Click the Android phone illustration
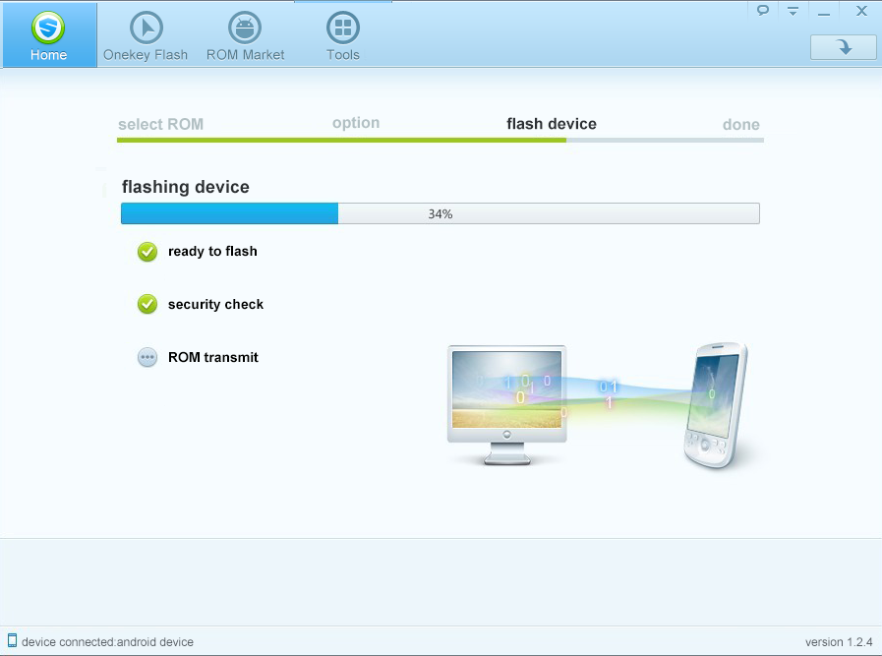 716,405
